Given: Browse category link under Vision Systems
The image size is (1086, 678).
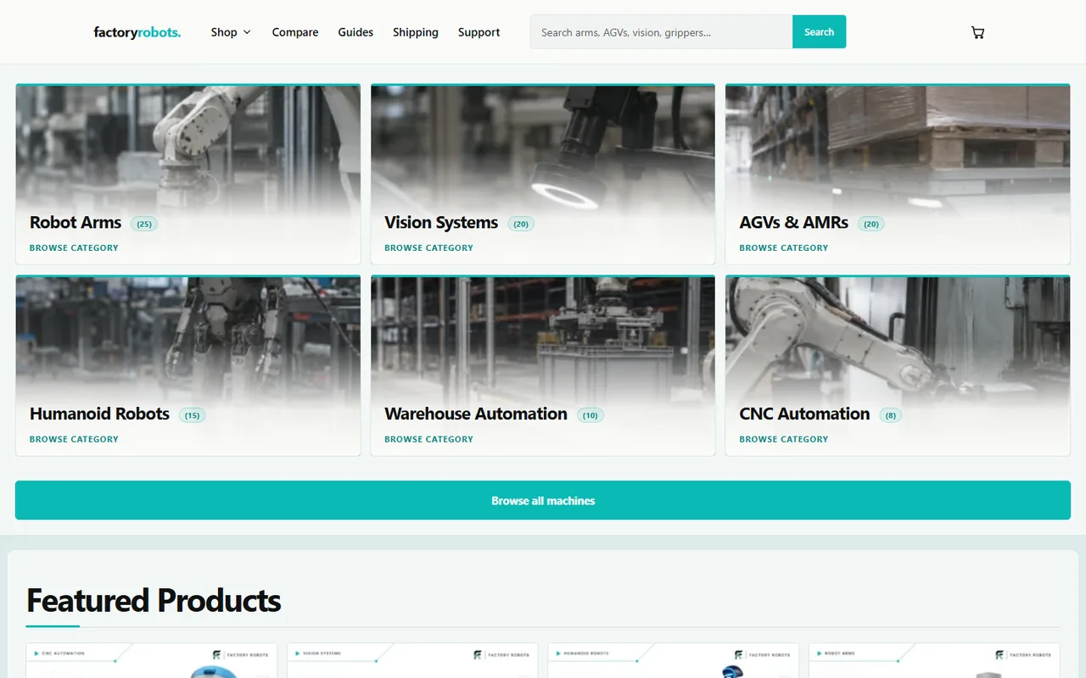Looking at the screenshot, I should [428, 247].
